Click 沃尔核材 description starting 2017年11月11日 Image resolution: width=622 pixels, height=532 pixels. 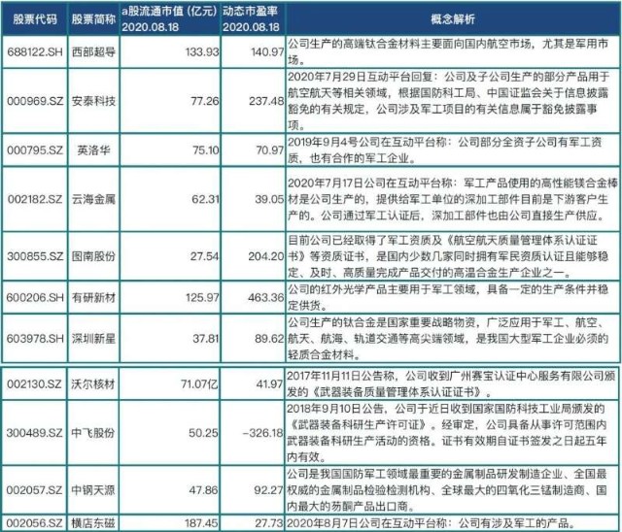pos(451,383)
